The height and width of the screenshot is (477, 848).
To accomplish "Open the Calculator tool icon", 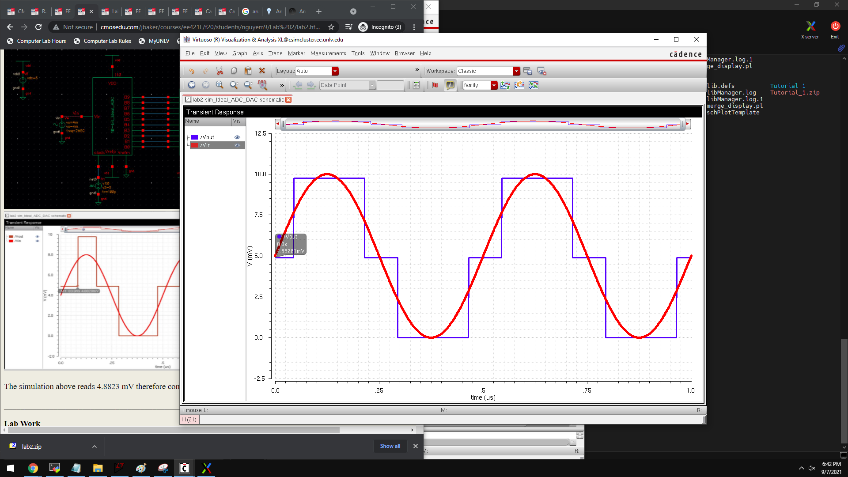I will [416, 85].
